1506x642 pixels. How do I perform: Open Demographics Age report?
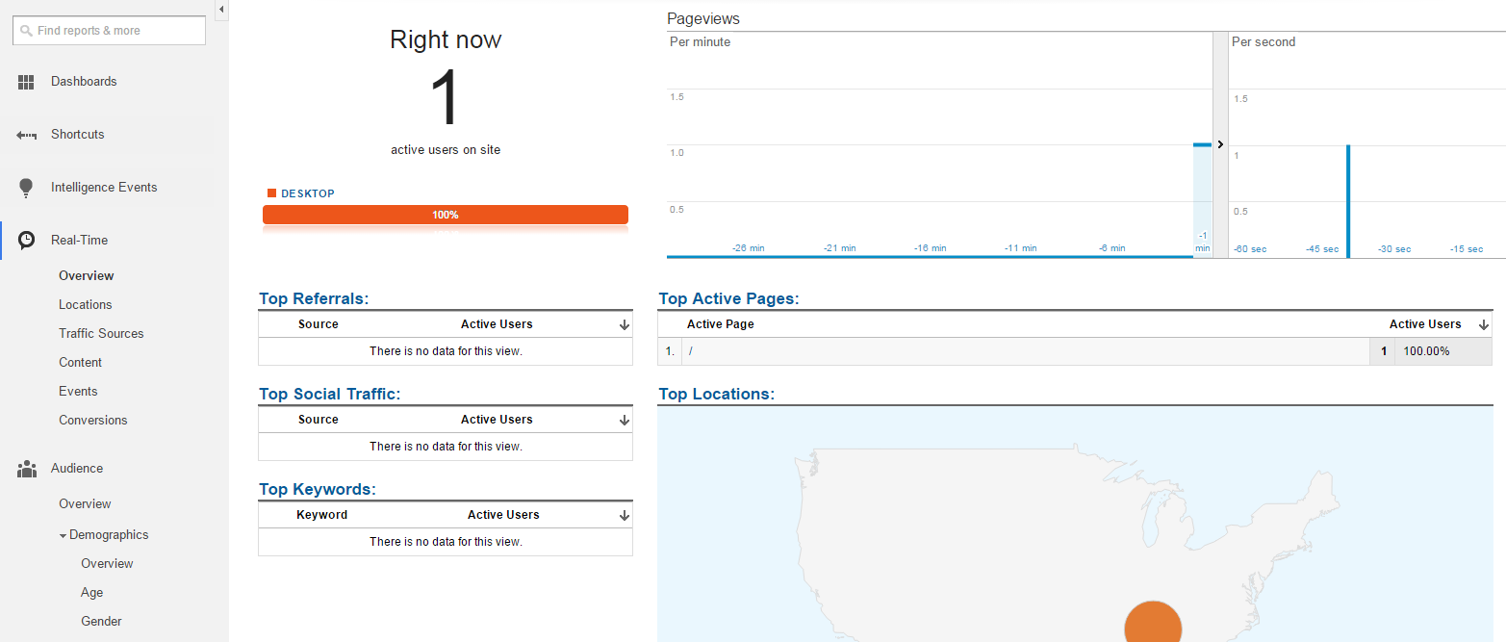click(x=91, y=593)
